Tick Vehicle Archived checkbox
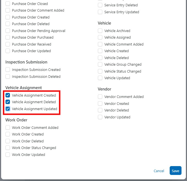187x181 pixels. pyautogui.click(x=100, y=31)
